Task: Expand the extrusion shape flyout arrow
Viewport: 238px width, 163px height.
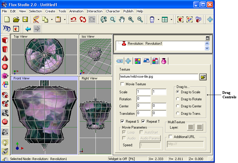Action: [8, 76]
